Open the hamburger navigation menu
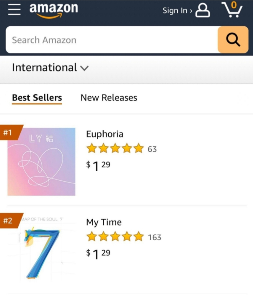This screenshot has width=253, height=298. [x=14, y=11]
